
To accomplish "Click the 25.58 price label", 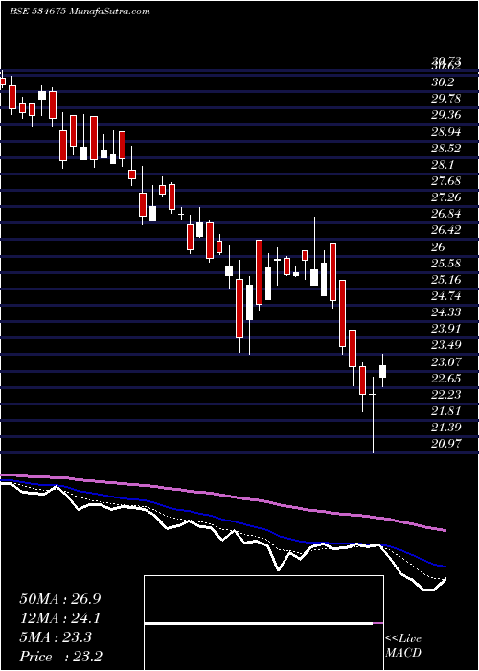I will (x=445, y=264).
